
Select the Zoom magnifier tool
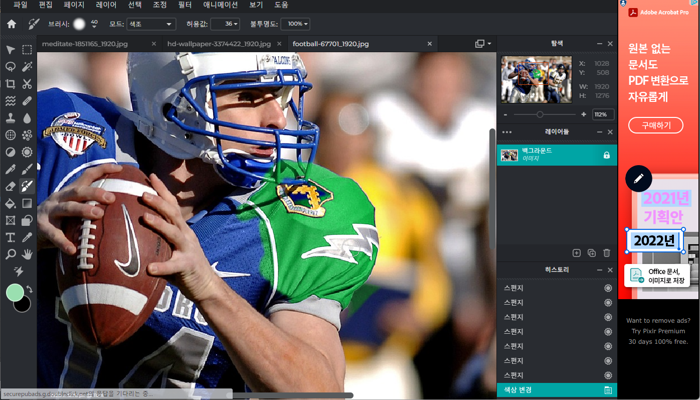click(10, 254)
